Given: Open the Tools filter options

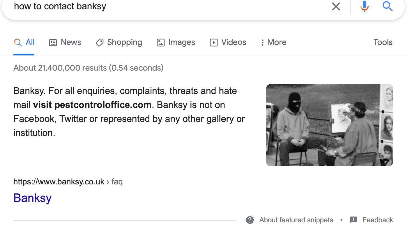Looking at the screenshot, I should (x=383, y=42).
